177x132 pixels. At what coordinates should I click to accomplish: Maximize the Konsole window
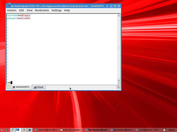click(115, 6)
